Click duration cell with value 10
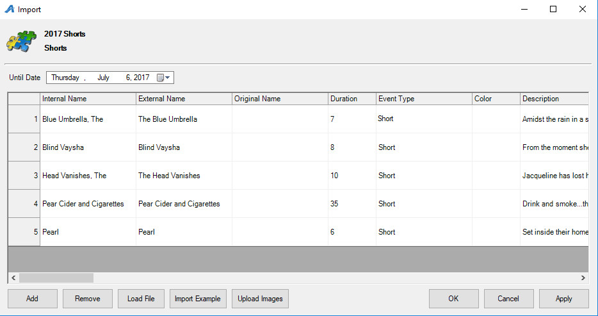 (352, 176)
